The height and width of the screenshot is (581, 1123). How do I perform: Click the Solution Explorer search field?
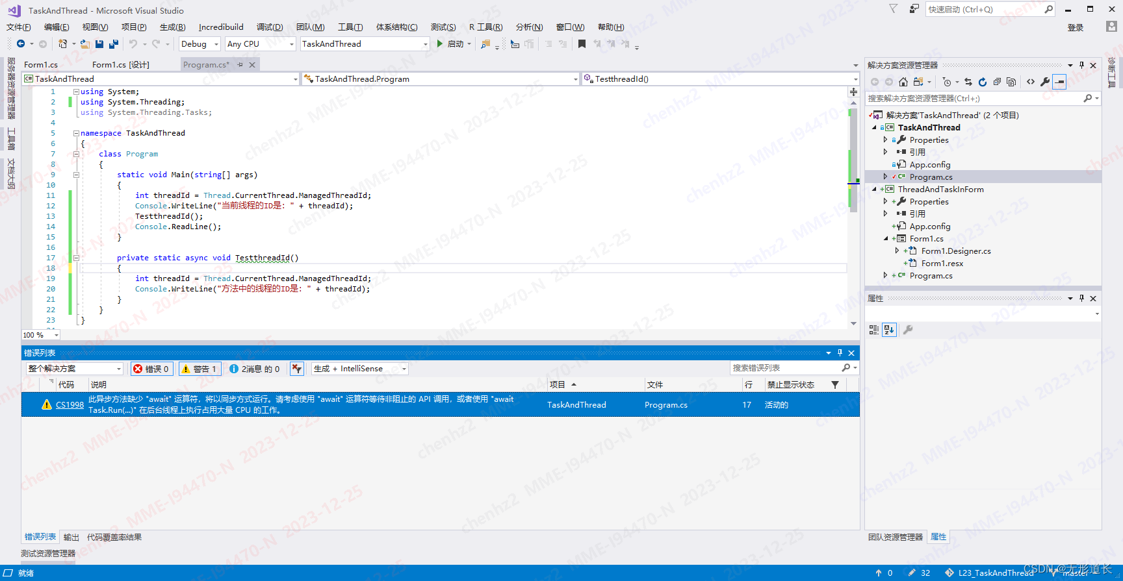point(975,99)
